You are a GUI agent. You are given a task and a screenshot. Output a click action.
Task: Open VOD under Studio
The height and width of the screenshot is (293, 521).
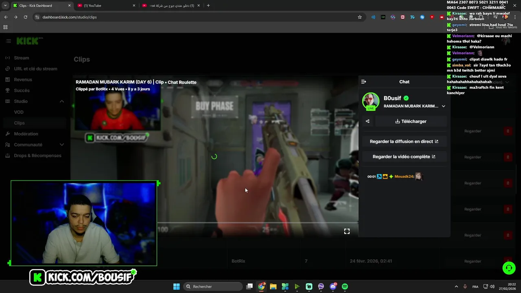pyautogui.click(x=19, y=112)
